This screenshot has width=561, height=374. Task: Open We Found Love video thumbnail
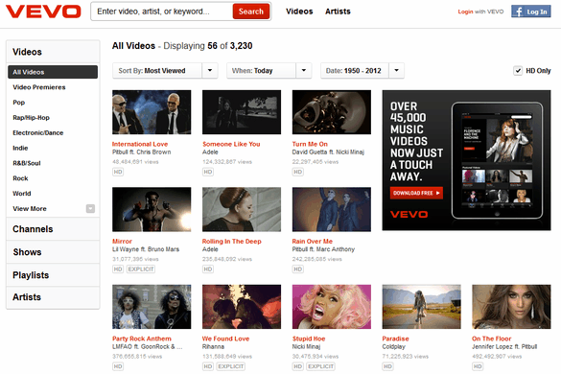(x=242, y=307)
